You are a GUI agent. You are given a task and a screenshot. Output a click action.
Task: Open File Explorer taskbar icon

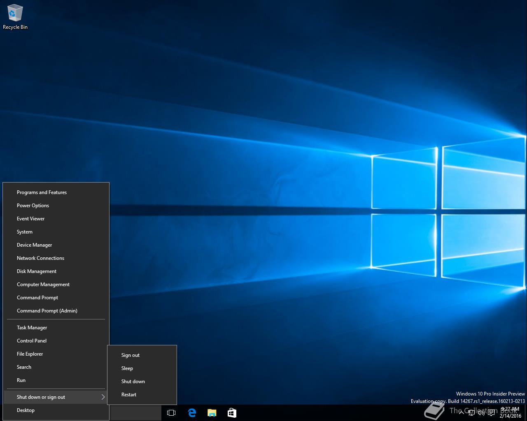(x=212, y=413)
